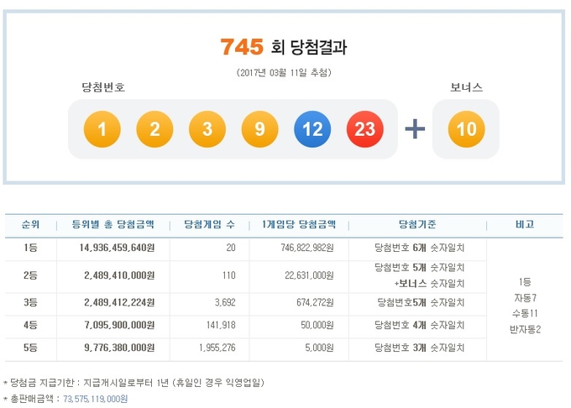Screen dimensions: 571x408
Task: Click the yellow number 9 ball
Action: pos(259,129)
